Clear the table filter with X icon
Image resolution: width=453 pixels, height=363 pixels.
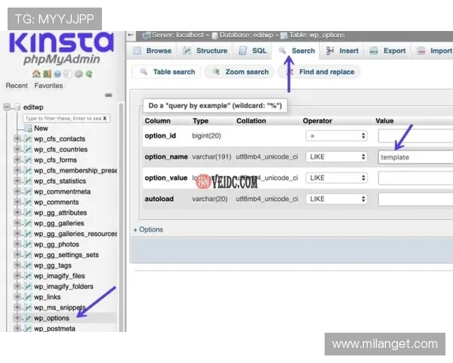pos(105,119)
